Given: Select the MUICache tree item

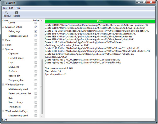Looking at the screenshot, I should (x=14, y=67).
